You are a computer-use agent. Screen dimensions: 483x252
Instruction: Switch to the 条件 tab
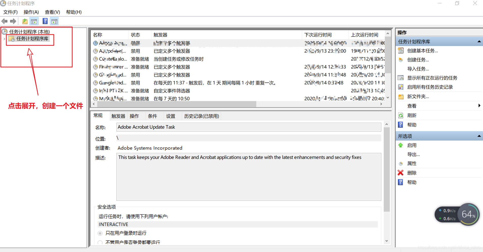tap(152, 116)
